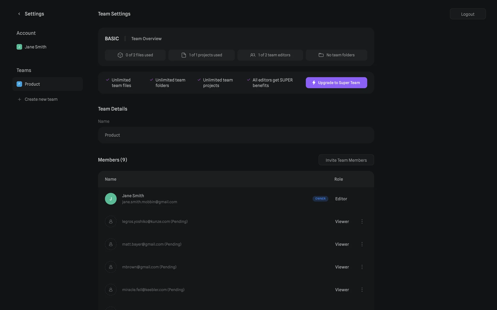Open three-dot menu for miracle.feil@keebler.com
497x310 pixels.
click(x=362, y=290)
